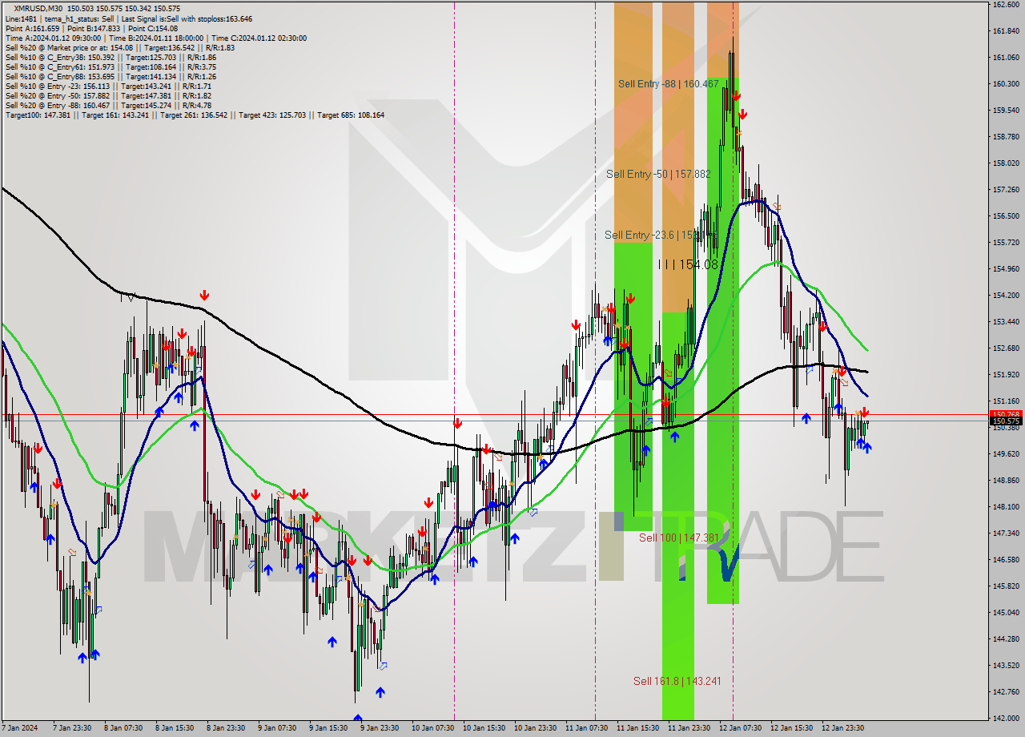Click the 156.500 price axis label
The height and width of the screenshot is (737, 1025).
[1006, 215]
